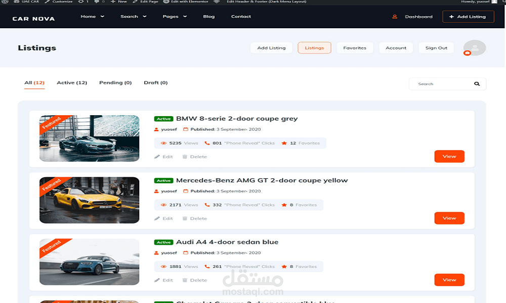
Task: Click the phone icon on Audi listing
Action: (x=207, y=267)
